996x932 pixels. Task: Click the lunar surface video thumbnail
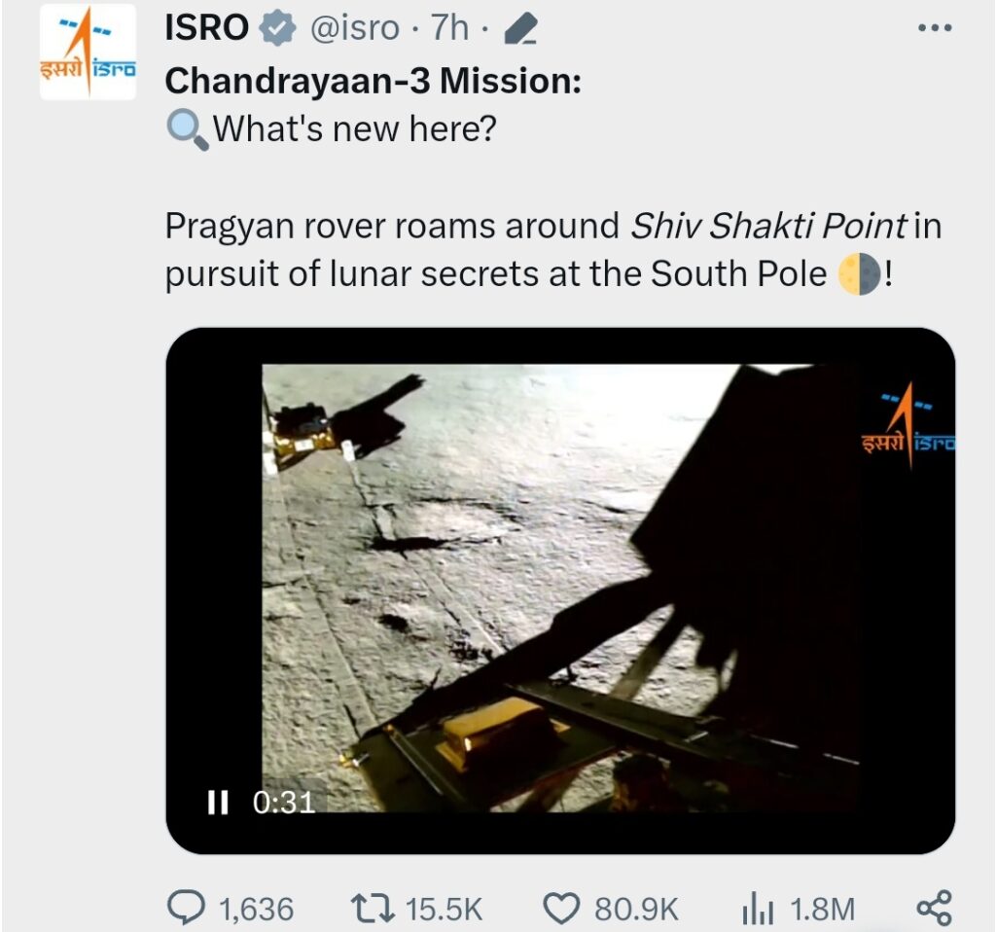(x=560, y=591)
